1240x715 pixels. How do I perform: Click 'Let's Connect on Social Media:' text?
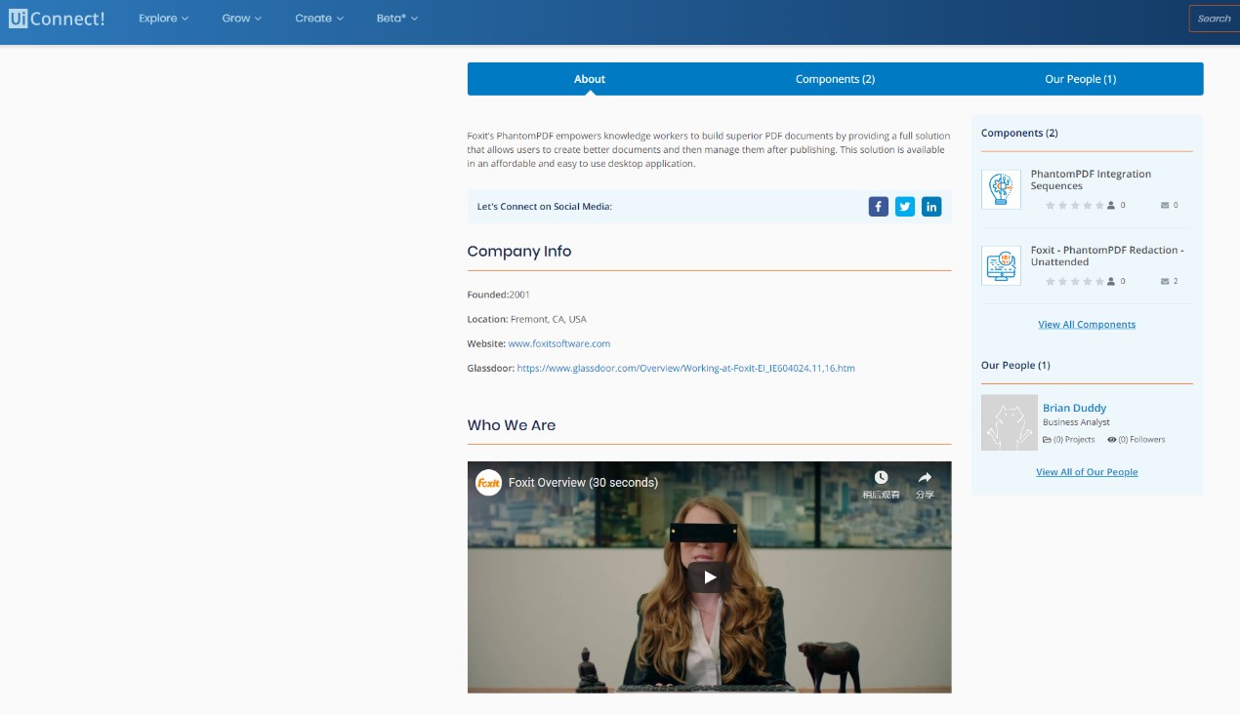(545, 207)
